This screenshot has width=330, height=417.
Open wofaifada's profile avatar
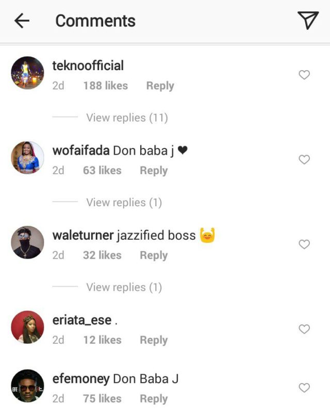[x=28, y=158]
